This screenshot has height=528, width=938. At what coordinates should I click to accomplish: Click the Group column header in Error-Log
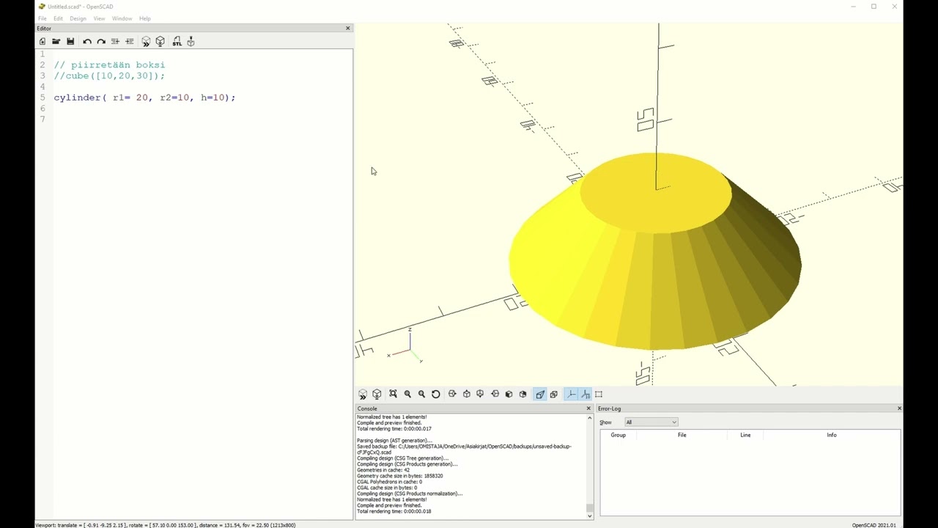pyautogui.click(x=618, y=435)
